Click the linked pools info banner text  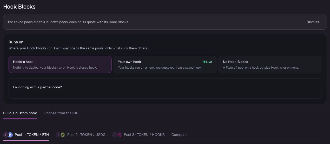point(68,22)
